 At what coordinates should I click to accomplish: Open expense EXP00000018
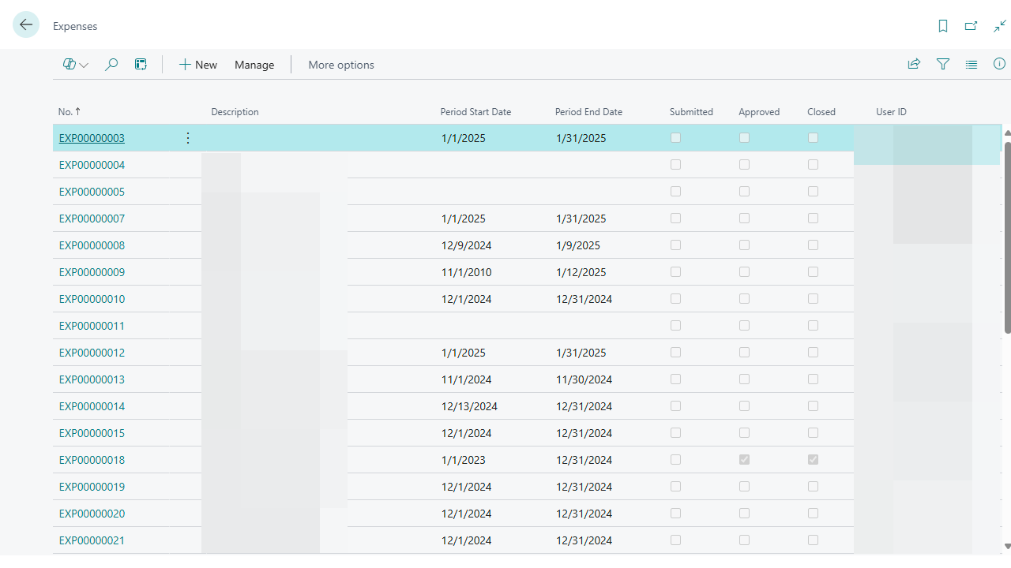tap(92, 460)
